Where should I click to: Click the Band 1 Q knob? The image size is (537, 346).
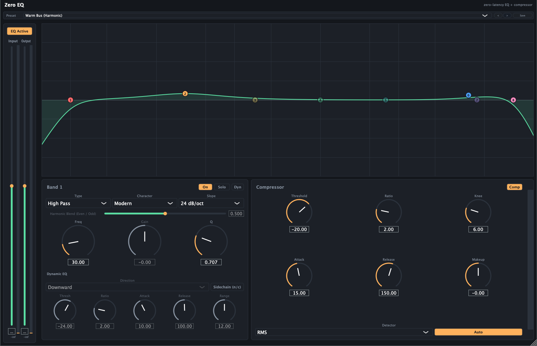[x=211, y=241]
